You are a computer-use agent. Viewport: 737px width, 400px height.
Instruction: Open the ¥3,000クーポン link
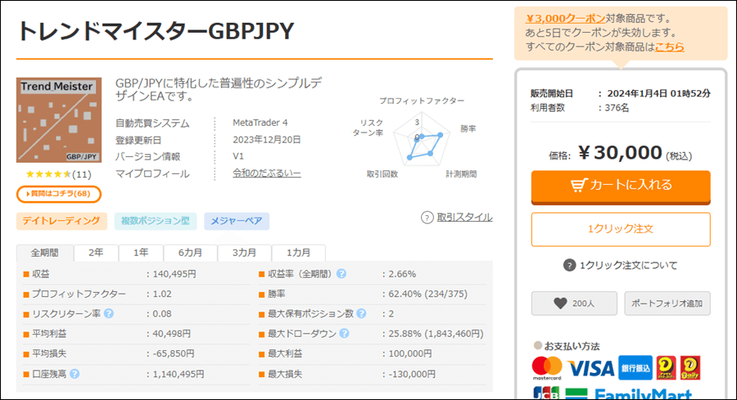pyautogui.click(x=565, y=18)
